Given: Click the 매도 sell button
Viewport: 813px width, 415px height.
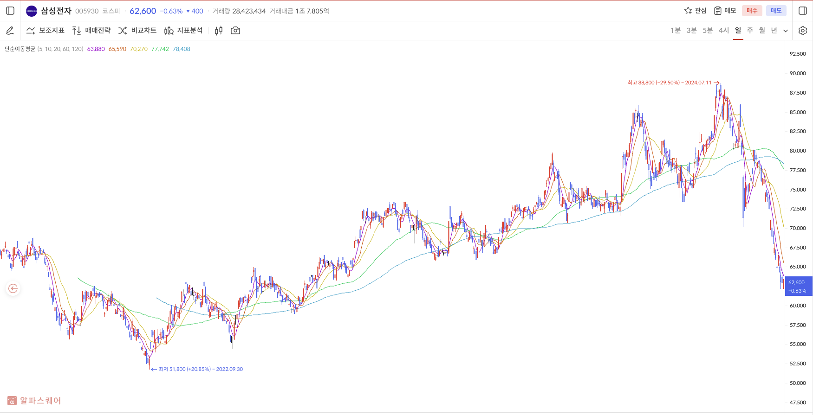Looking at the screenshot, I should 776,11.
